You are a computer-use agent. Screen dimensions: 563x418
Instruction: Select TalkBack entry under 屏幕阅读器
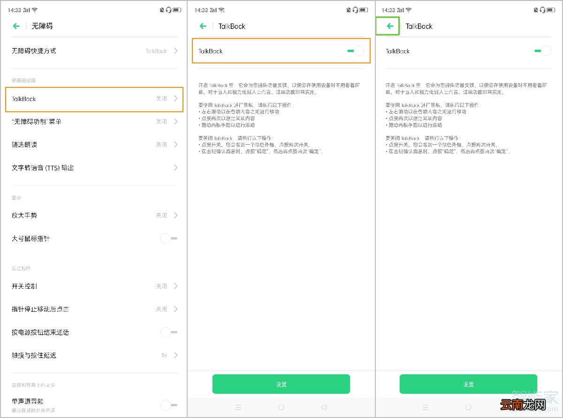click(94, 99)
